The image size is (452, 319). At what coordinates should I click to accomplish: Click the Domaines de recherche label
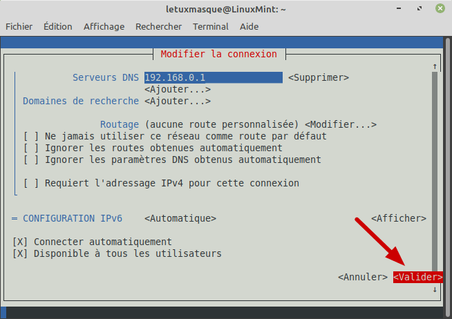81,101
